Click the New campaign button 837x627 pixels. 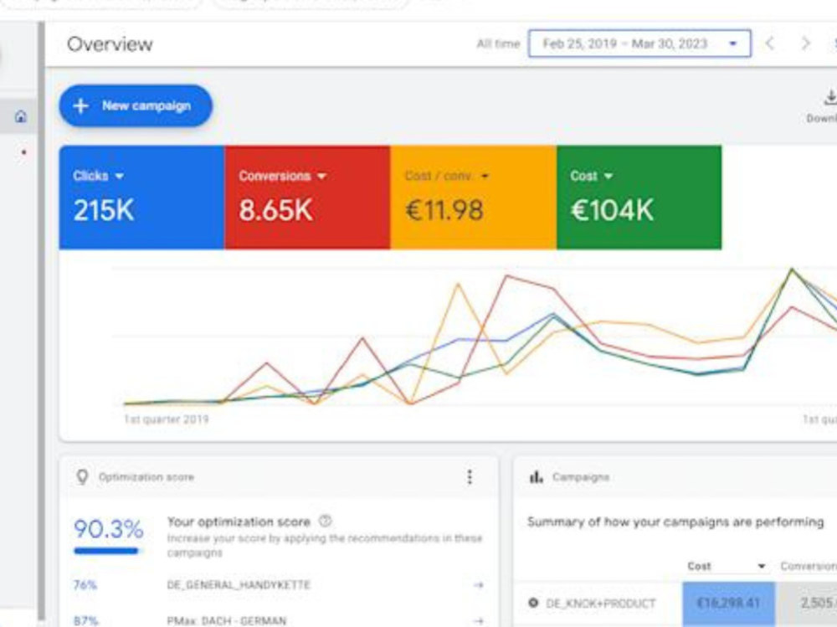tap(136, 105)
